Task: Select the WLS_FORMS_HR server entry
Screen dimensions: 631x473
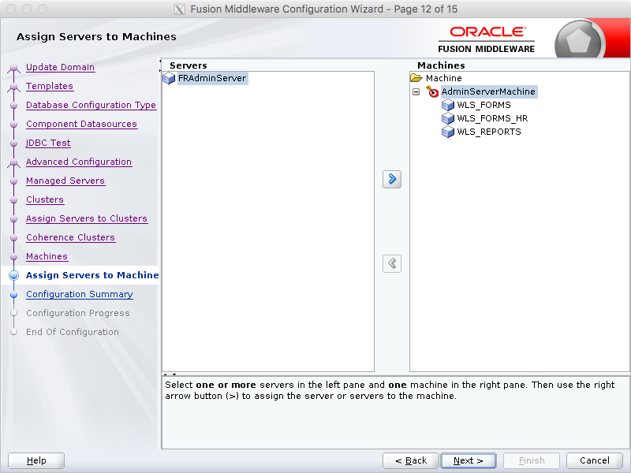Action: [492, 118]
